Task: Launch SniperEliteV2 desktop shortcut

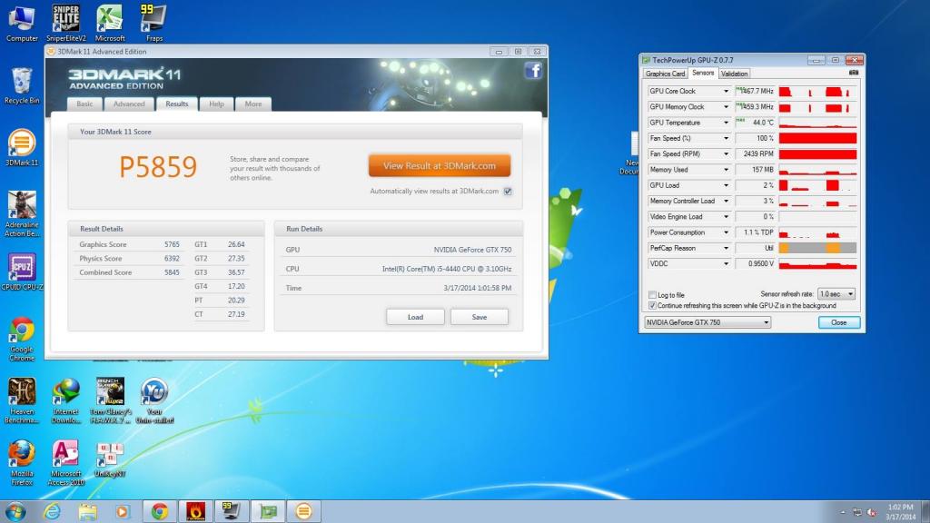Action: point(65,24)
